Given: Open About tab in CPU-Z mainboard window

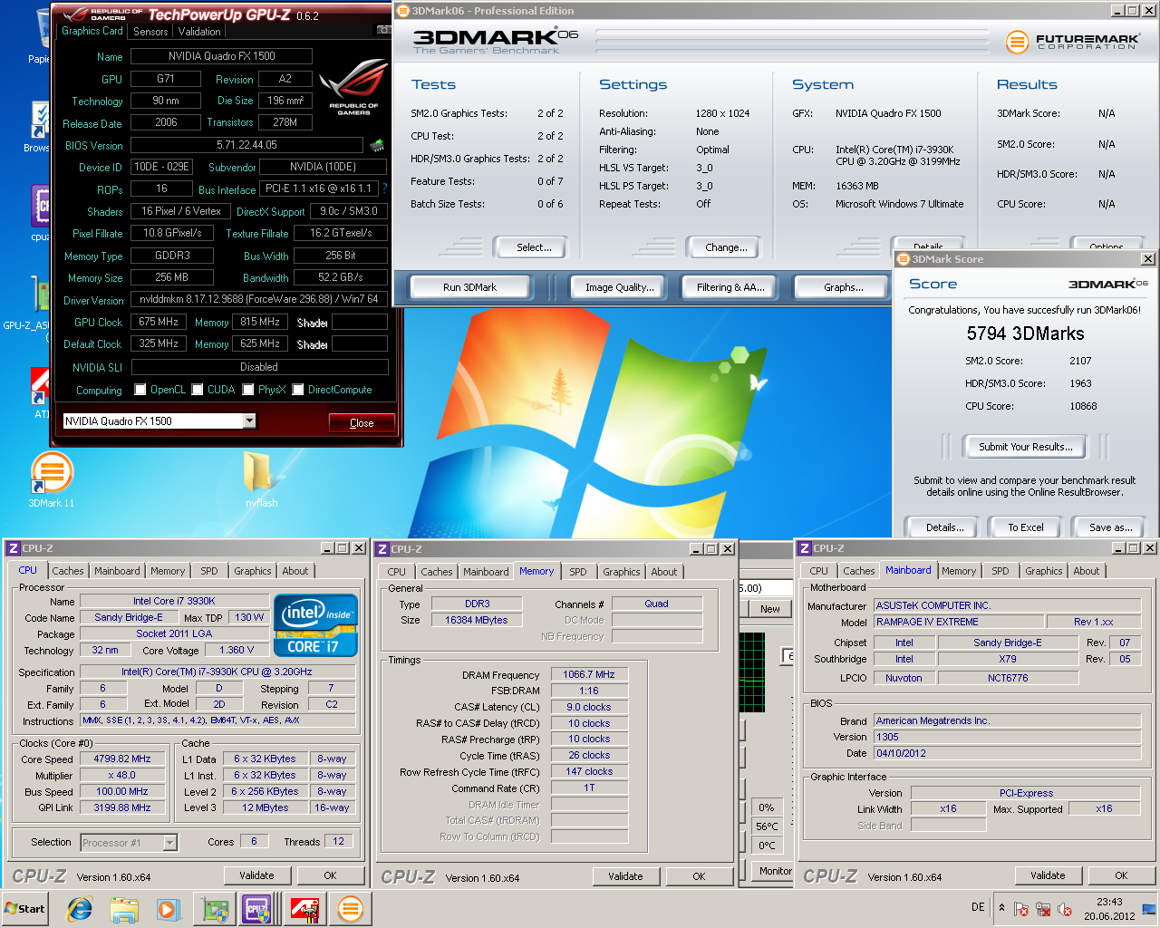Looking at the screenshot, I should tap(1087, 571).
